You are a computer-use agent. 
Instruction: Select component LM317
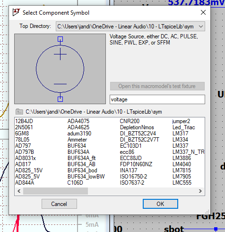[x=180, y=134]
